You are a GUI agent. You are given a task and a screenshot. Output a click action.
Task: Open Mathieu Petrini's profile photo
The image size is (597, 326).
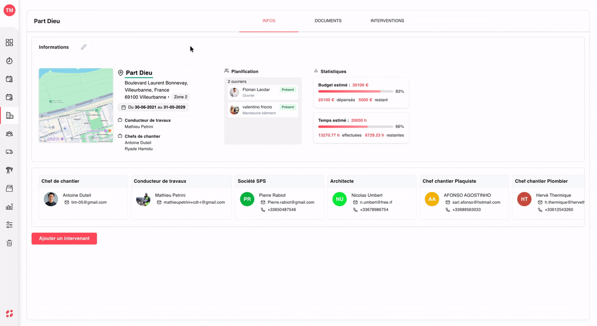(x=143, y=199)
